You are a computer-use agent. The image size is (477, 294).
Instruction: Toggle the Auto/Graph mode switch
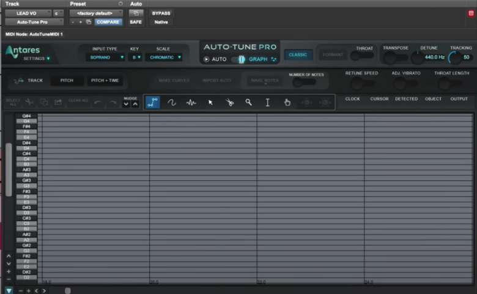(x=238, y=59)
